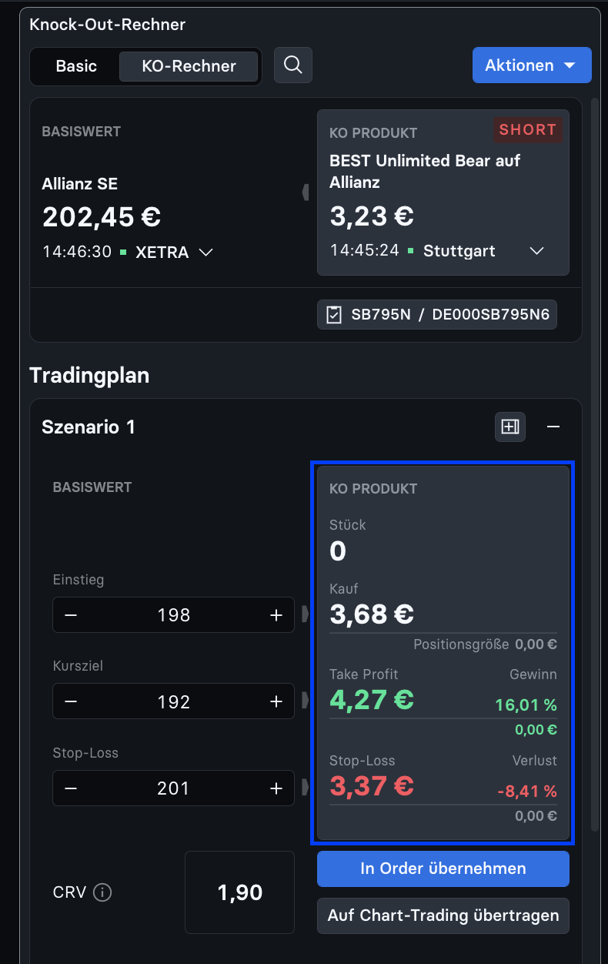608x964 pixels.
Task: Decrease the Stop-Loss value
Action: pyautogui.click(x=71, y=788)
